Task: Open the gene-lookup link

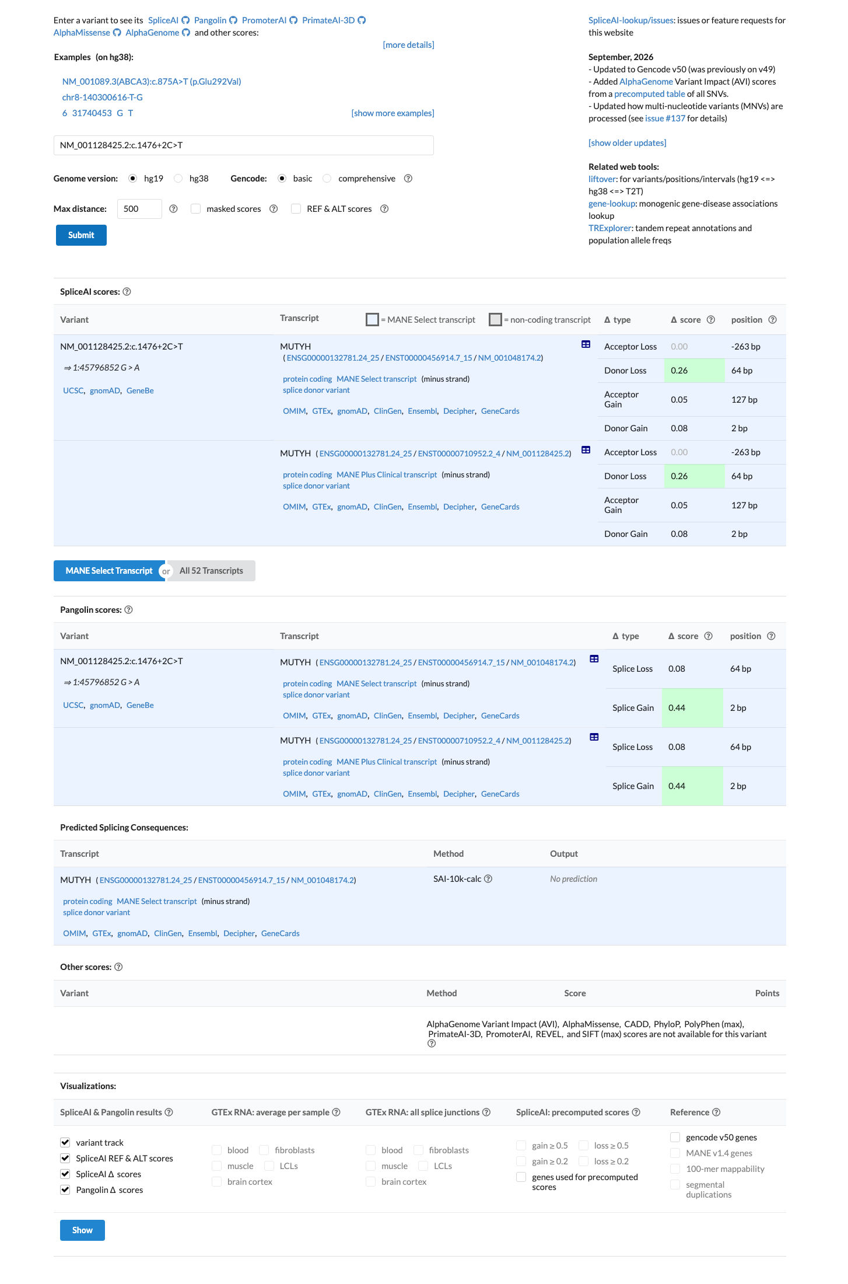Action: tap(612, 204)
